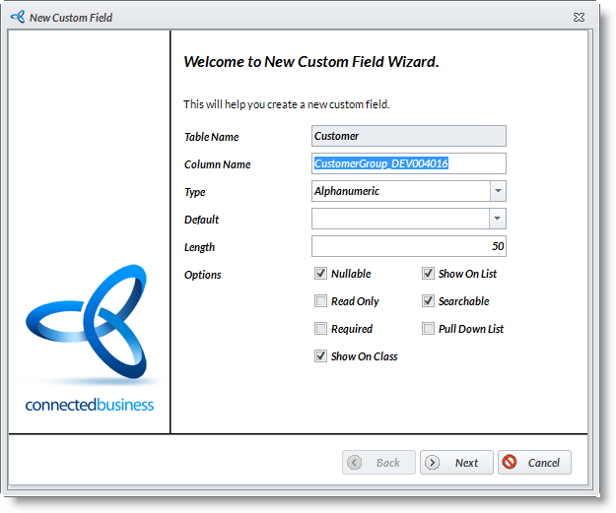Uncheck Show On List option

click(x=428, y=274)
